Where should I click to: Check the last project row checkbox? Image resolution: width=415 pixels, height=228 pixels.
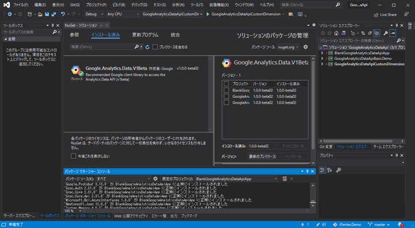(x=226, y=102)
